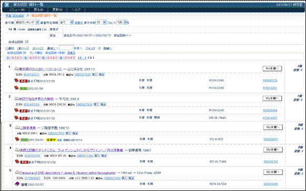Open the Thesaurus of ERIC descriptors title link

click(x=68, y=173)
